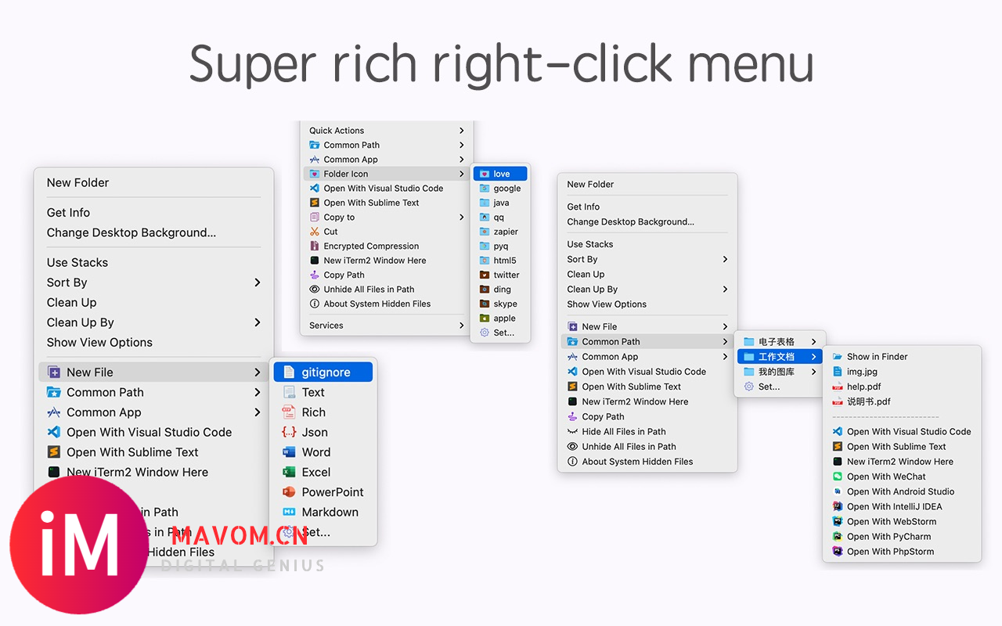Screen dimensions: 1002x626
Task: Choose Open With Android Studio
Action: coord(902,491)
